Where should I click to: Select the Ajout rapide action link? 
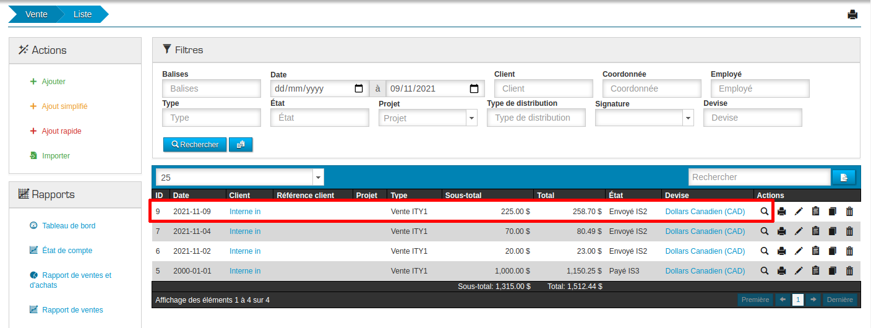coord(61,131)
